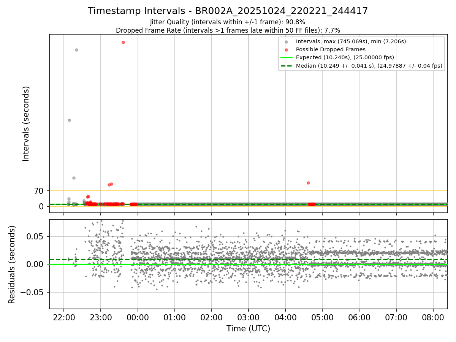Click the 'Residuals (seconds)' y-axis label

click(12, 264)
